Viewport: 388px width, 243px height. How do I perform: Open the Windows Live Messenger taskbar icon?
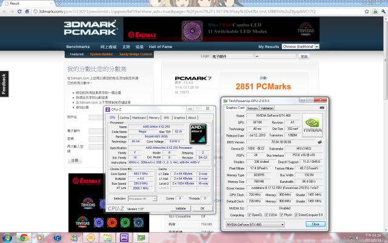point(74,238)
